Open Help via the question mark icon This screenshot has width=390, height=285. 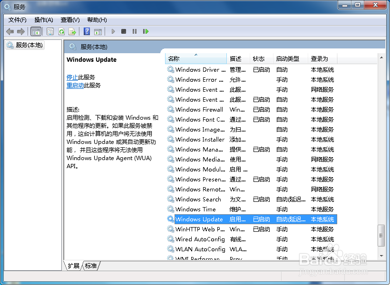point(86,31)
